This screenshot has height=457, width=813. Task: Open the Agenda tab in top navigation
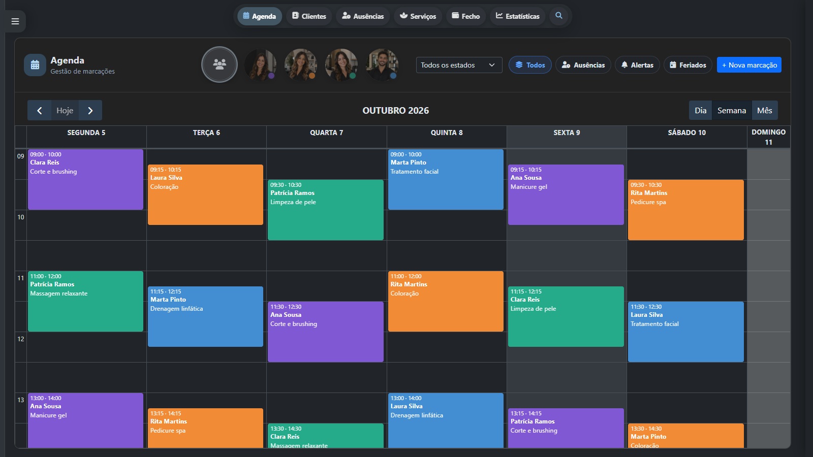click(260, 16)
